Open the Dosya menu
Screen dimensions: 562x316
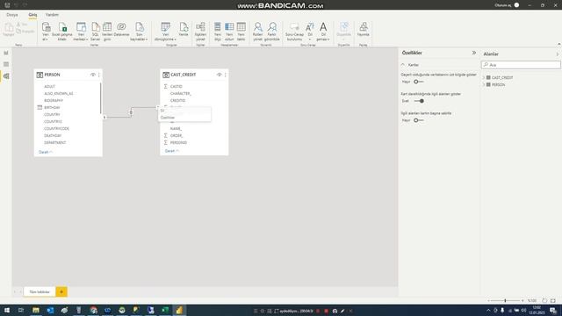pos(12,15)
